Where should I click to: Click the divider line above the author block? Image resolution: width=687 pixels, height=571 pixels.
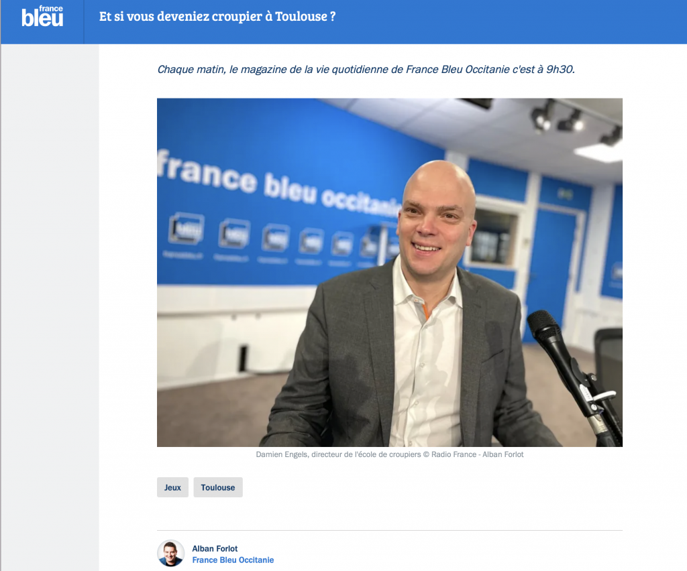(390, 530)
